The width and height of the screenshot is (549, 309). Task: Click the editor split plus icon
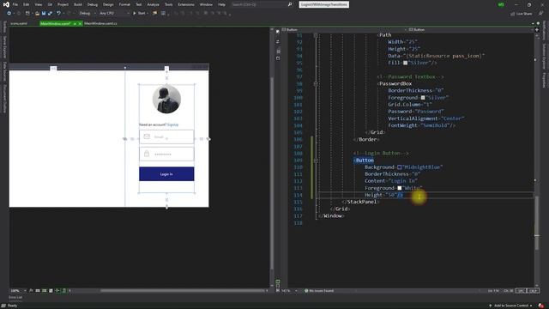537,30
